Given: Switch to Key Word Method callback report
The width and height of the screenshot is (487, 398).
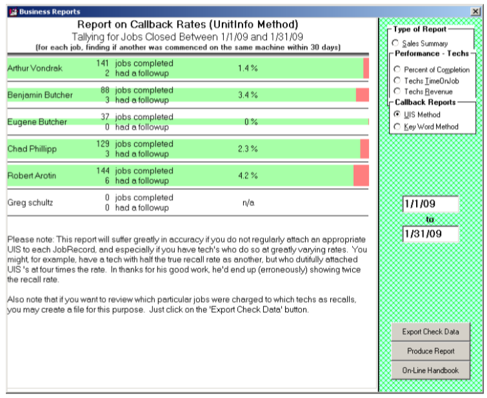Looking at the screenshot, I should pyautogui.click(x=397, y=127).
